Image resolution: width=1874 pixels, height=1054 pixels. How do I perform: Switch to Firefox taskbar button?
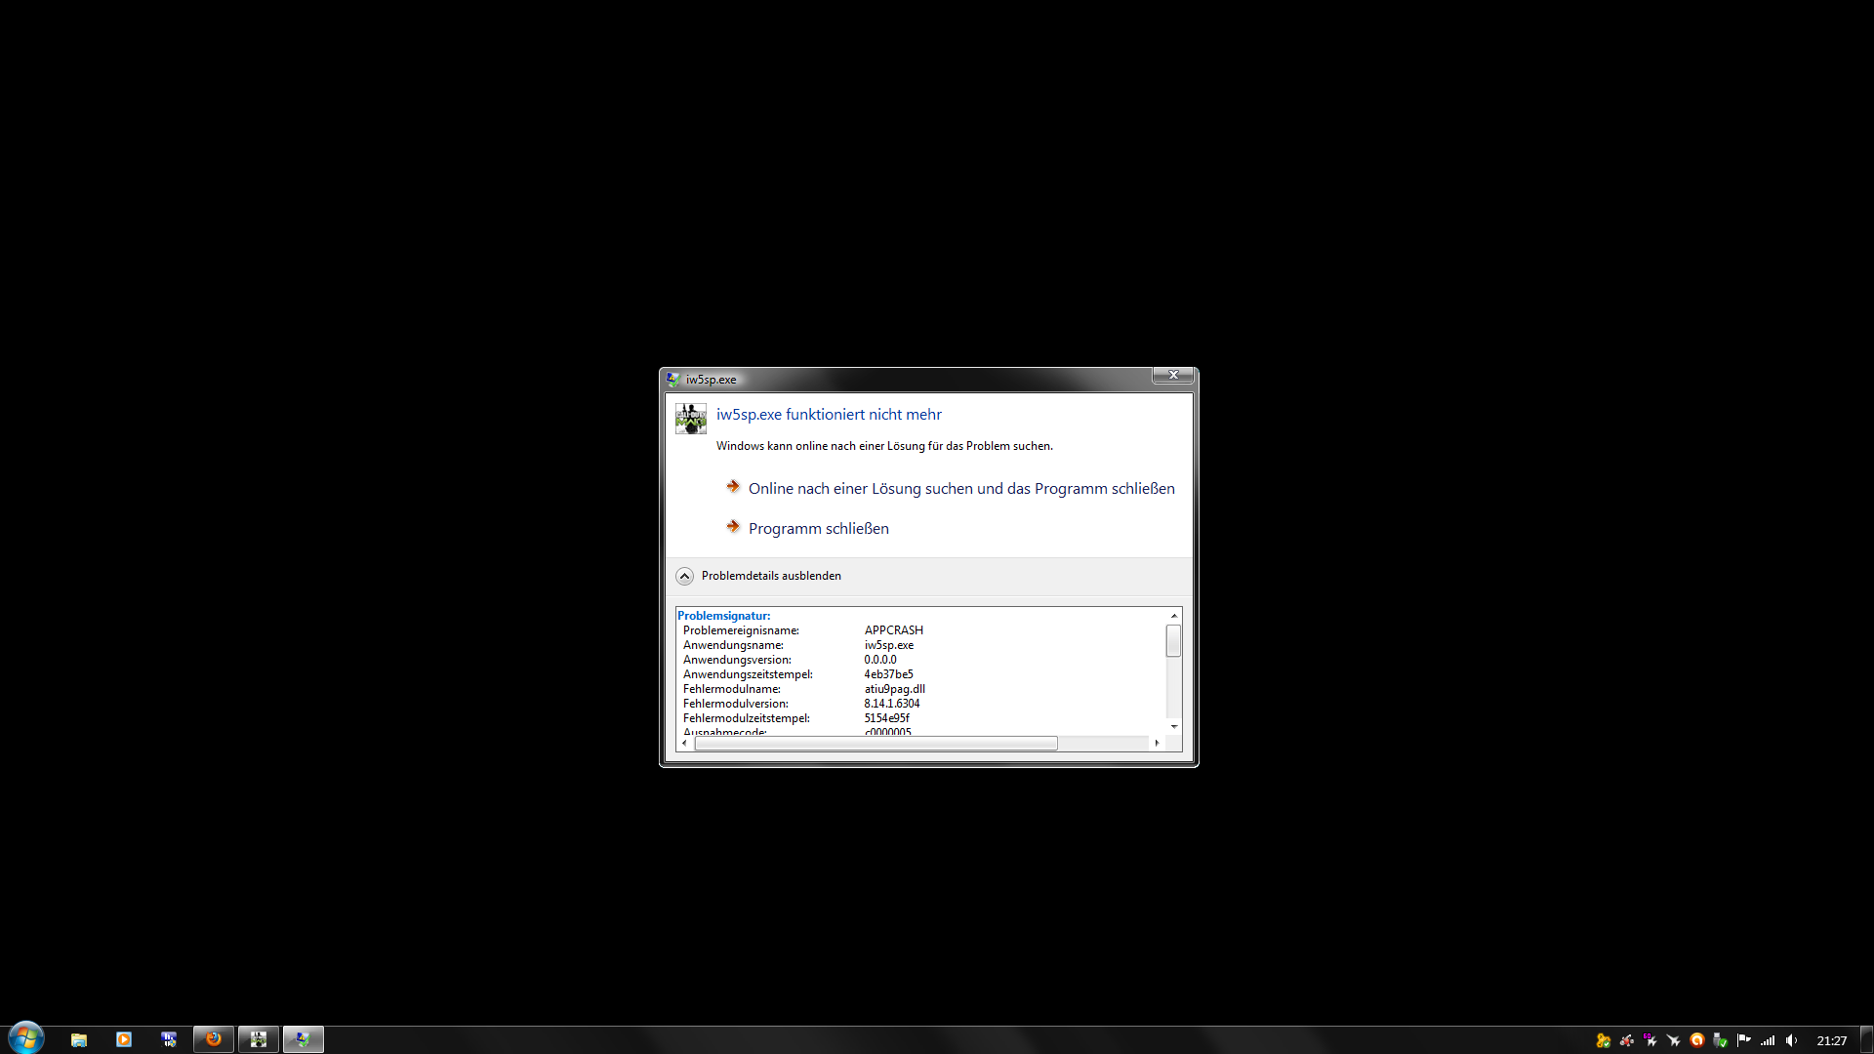pos(214,1039)
